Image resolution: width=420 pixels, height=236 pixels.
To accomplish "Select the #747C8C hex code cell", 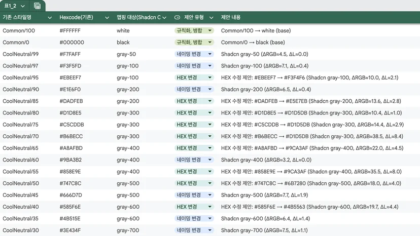I will (71, 183).
